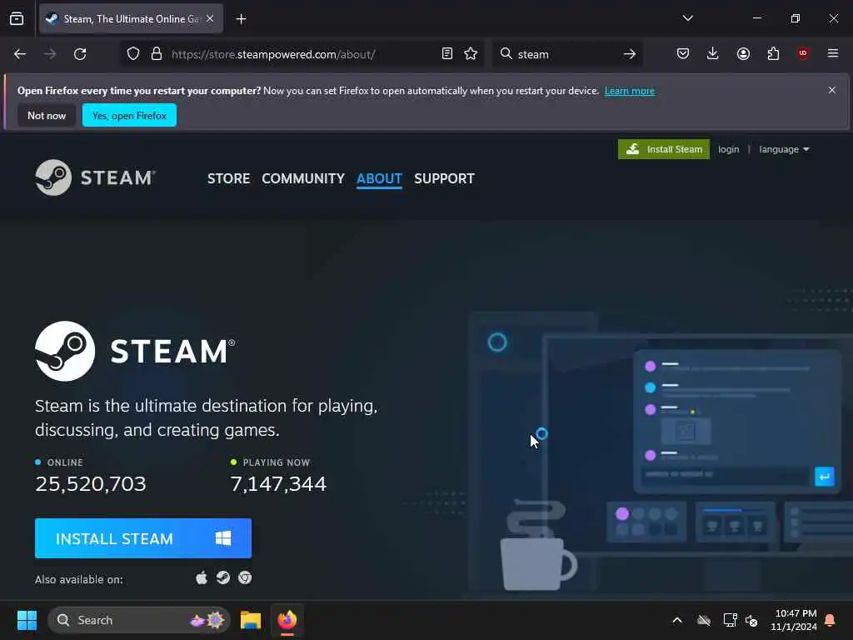Open the downloads panel
The height and width of the screenshot is (640, 853).
click(713, 53)
